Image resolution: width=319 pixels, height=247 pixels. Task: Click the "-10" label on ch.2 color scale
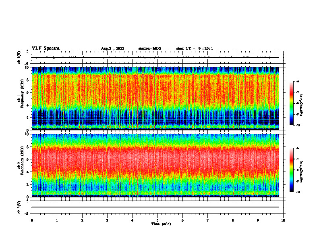point(298,192)
